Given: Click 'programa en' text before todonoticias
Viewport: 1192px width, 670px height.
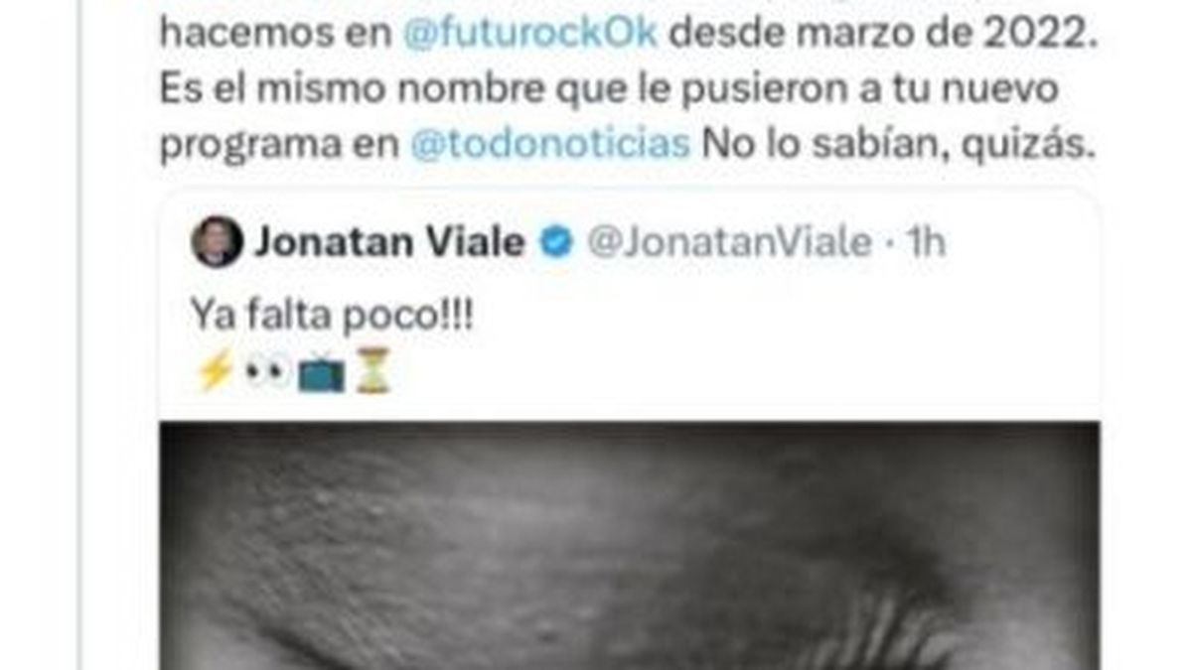Looking at the screenshot, I should click(279, 146).
